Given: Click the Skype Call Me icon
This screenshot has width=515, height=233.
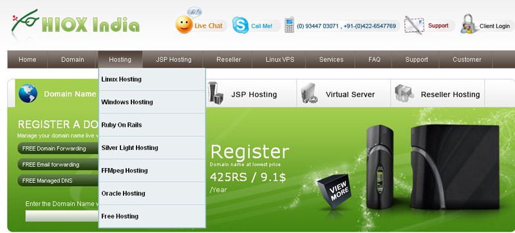Looking at the screenshot, I should click(240, 25).
